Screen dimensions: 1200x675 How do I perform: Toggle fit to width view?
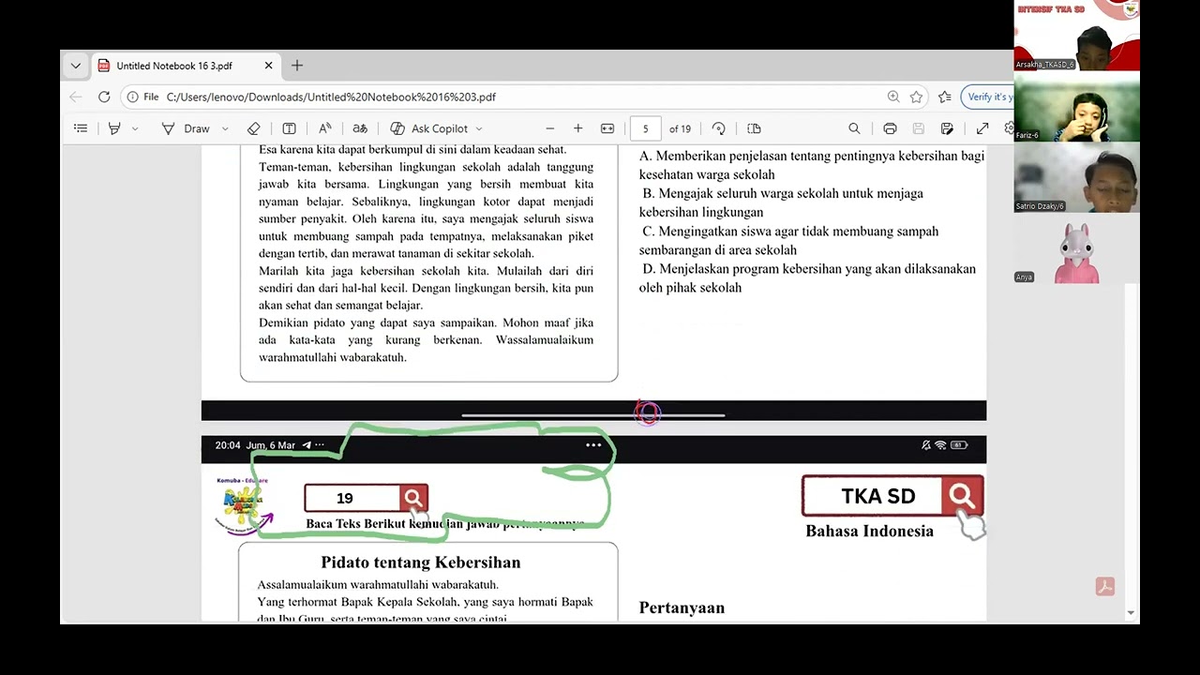[x=607, y=128]
